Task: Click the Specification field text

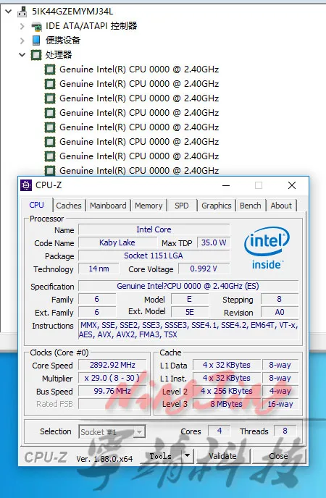Action: tap(188, 286)
